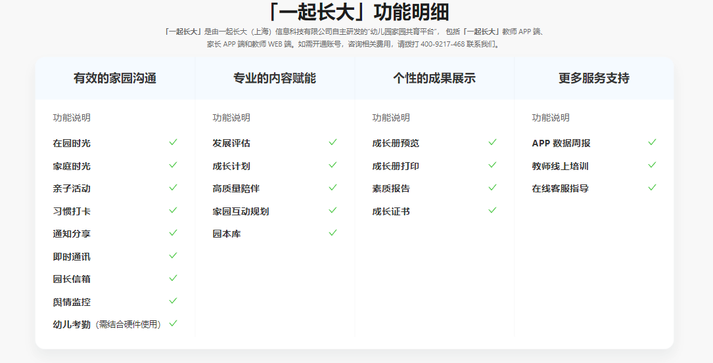Screen dimensions: 713x363
Task: Click the 高质量陪伴 feature label
Action: click(x=236, y=188)
